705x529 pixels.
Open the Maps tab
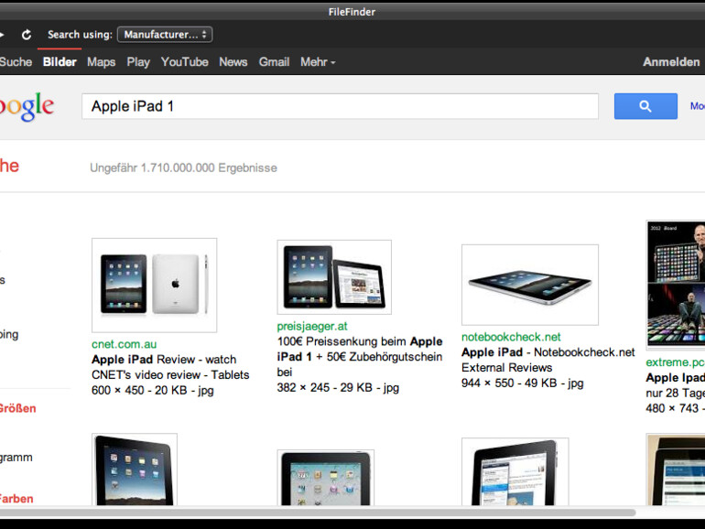pyautogui.click(x=101, y=62)
